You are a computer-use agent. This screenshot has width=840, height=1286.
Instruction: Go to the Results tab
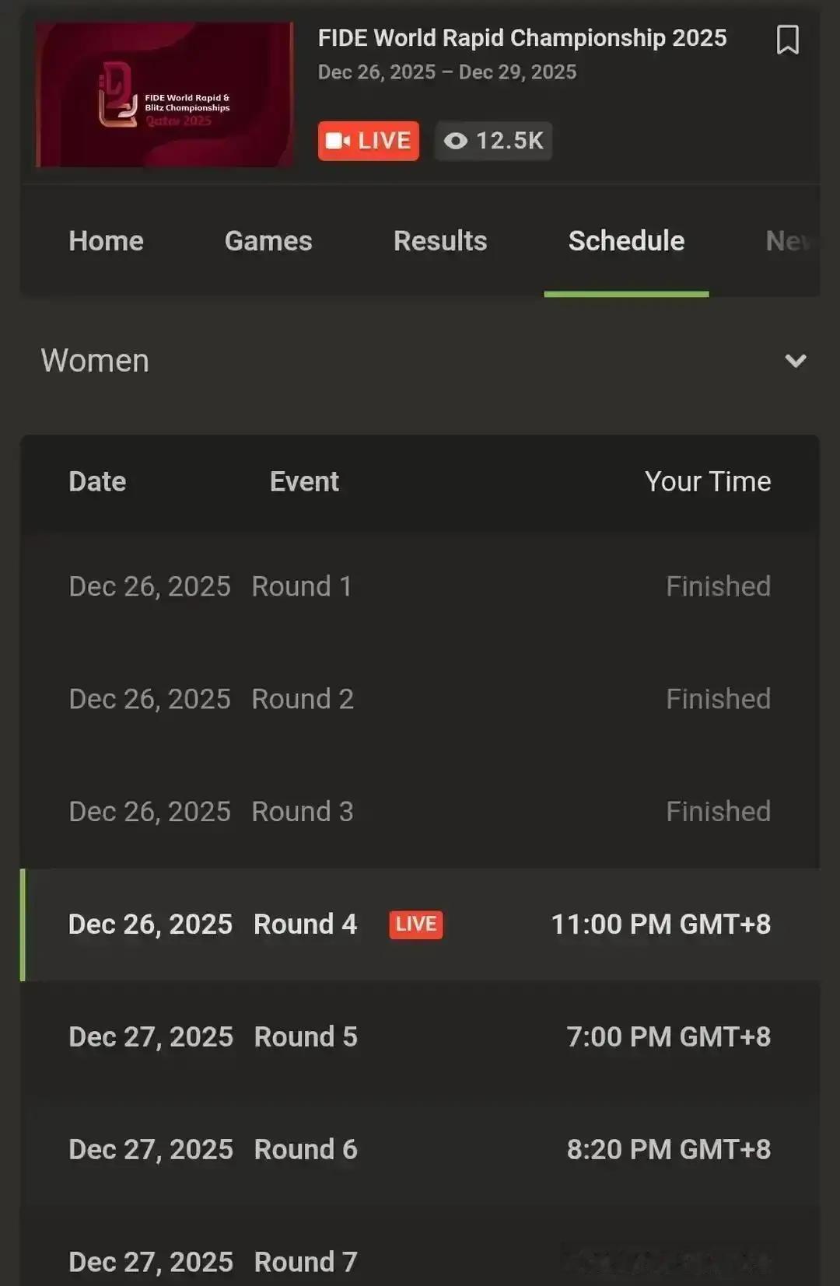(440, 241)
